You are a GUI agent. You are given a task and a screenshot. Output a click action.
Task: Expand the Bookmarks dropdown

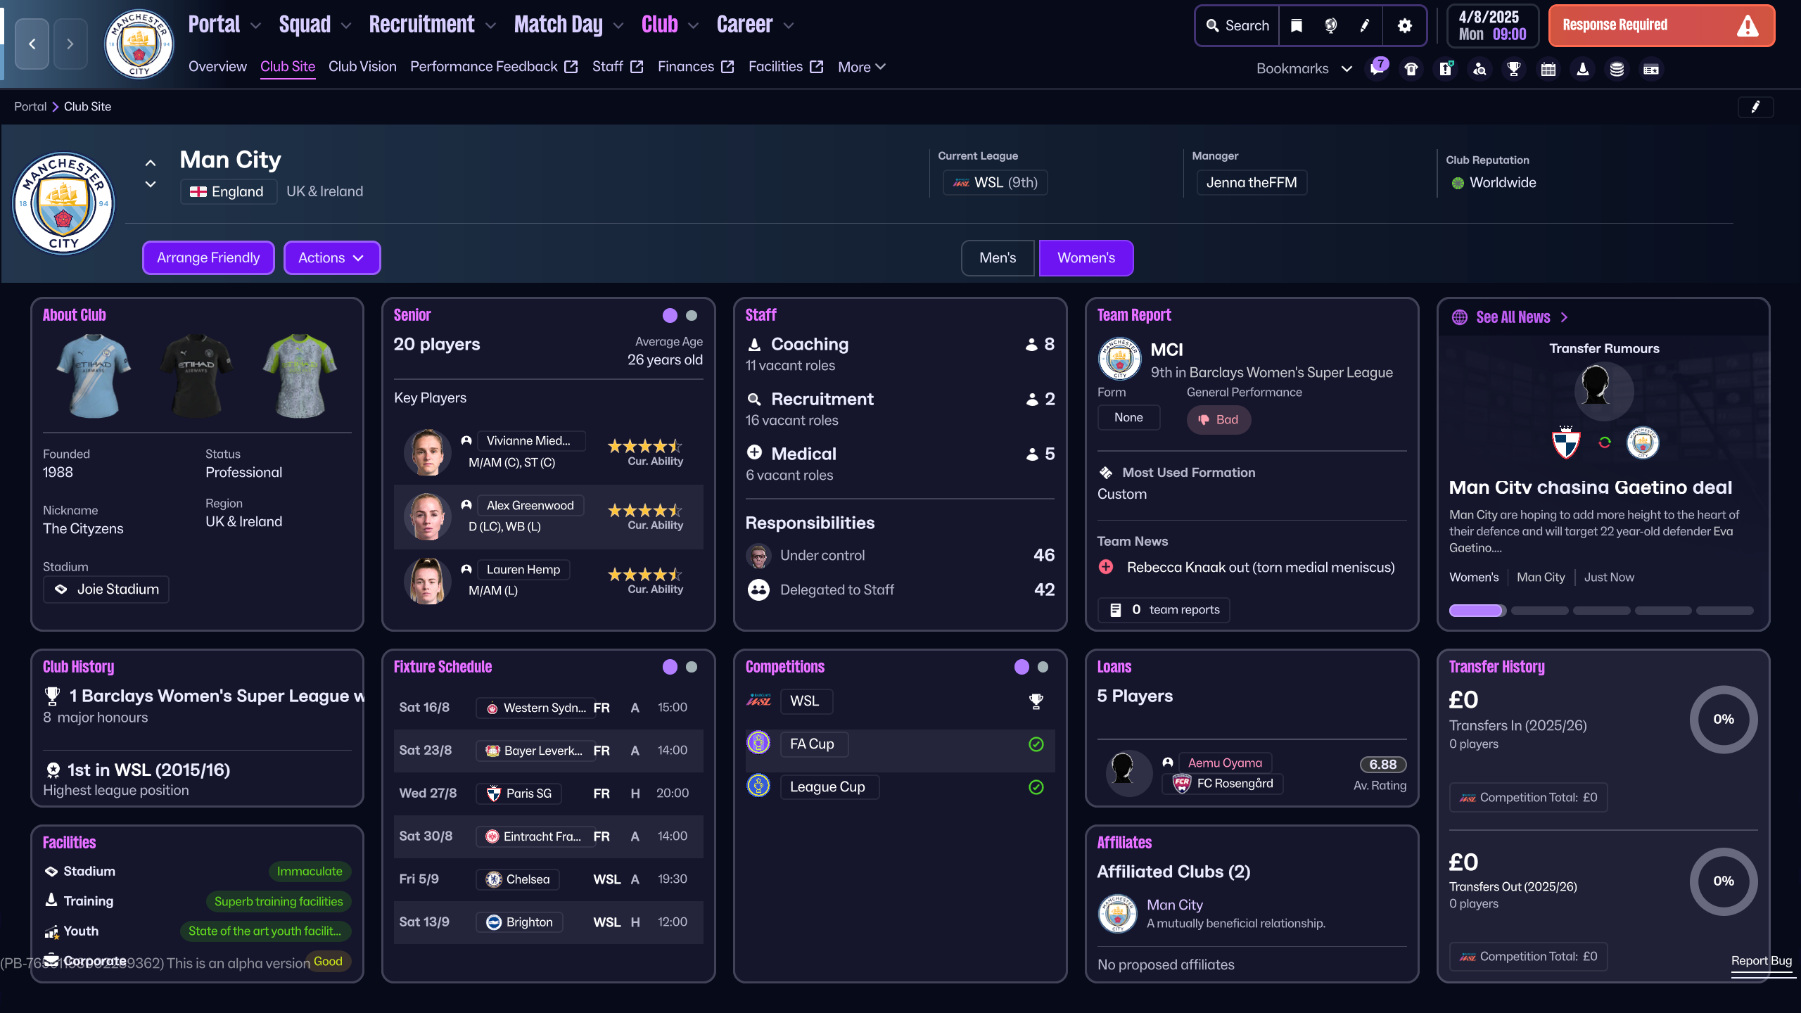pyautogui.click(x=1304, y=69)
